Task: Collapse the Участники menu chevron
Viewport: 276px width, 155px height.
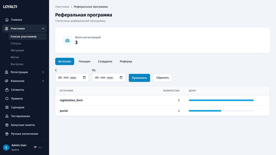Action: (x=43, y=28)
